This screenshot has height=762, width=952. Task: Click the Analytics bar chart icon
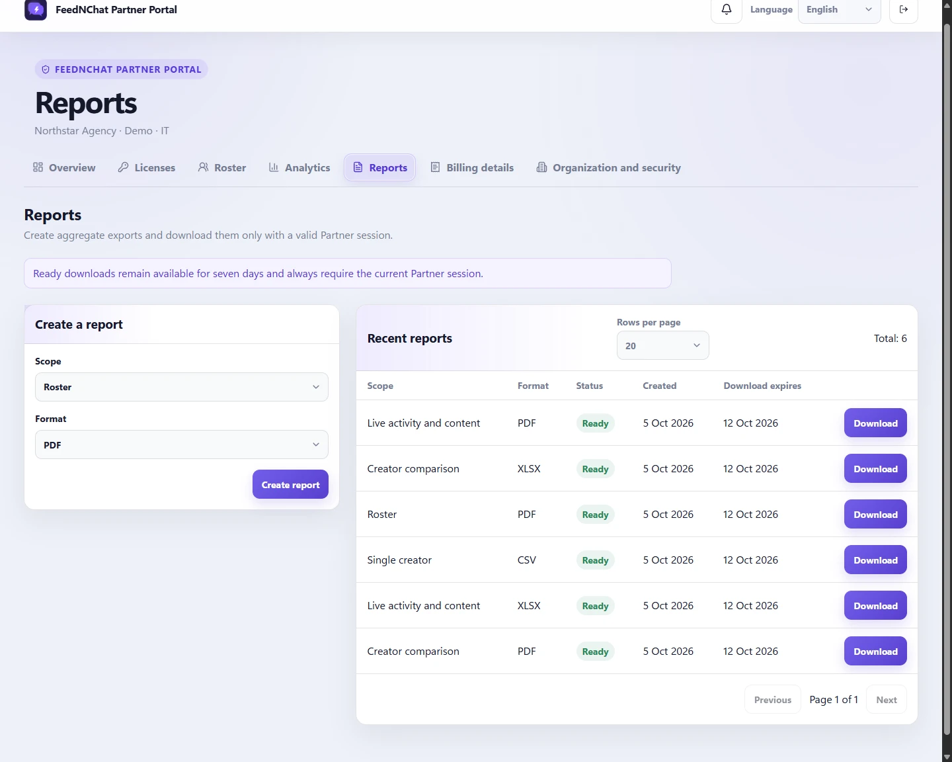click(x=274, y=167)
